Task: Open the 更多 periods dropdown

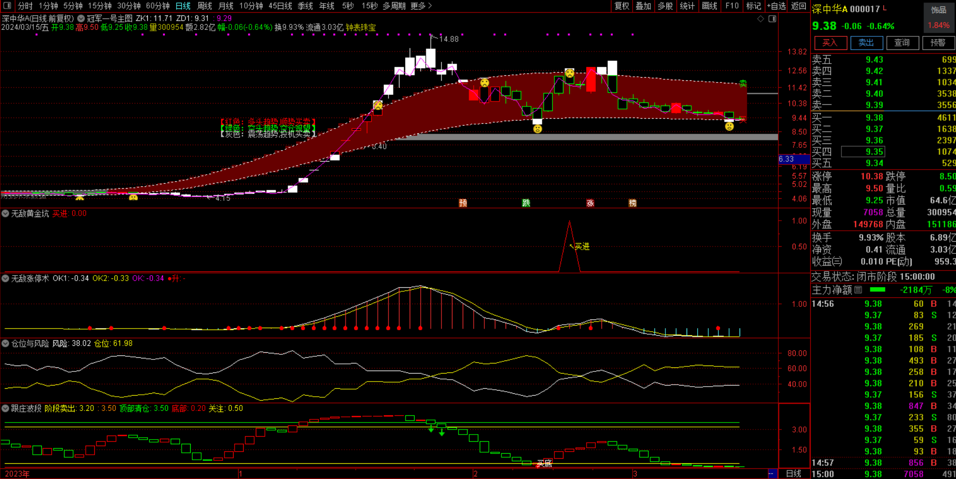Action: (421, 6)
